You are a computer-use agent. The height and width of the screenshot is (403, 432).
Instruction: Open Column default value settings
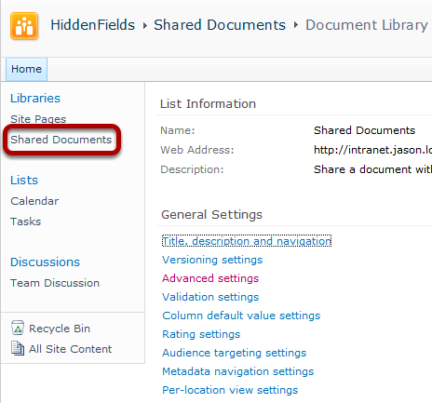click(x=241, y=316)
